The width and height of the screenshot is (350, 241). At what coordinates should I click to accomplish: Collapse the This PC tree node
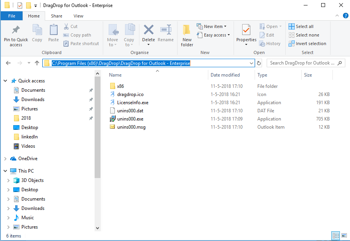[5, 171]
